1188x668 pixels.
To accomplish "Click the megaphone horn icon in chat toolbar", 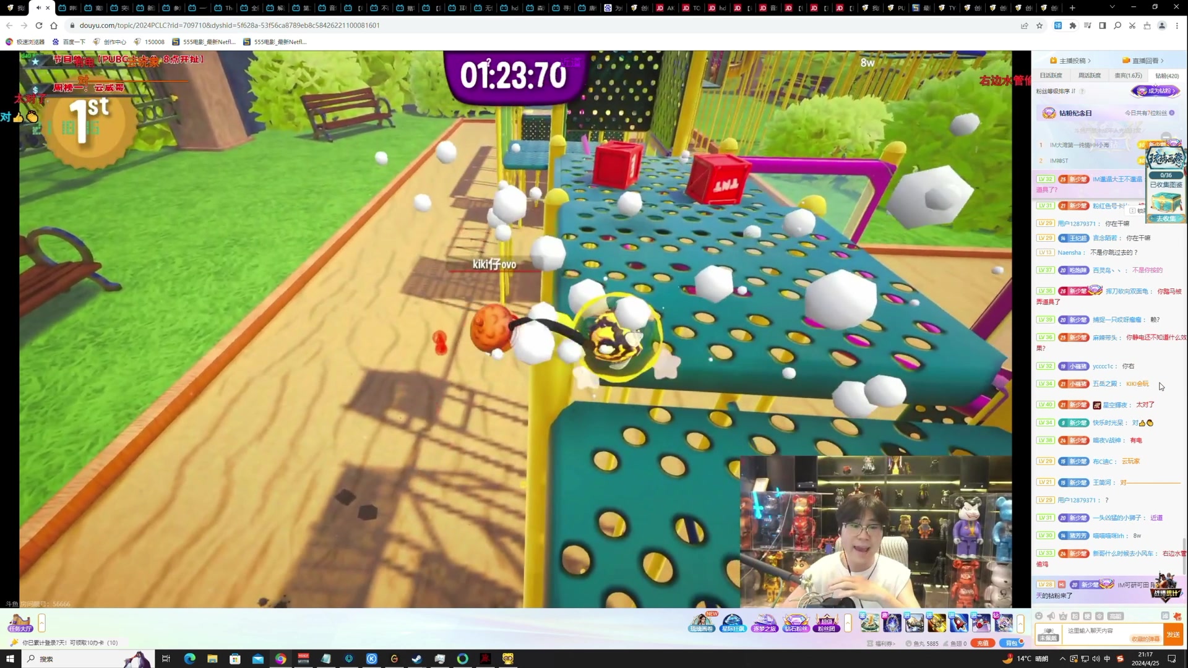I will click(1051, 616).
